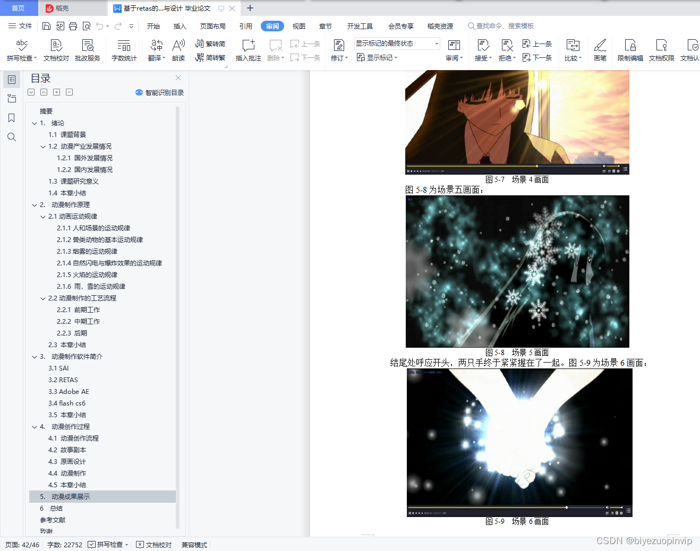Click 文档校对 in the status bar
Image resolution: width=700 pixels, height=551 pixels.
[x=154, y=545]
